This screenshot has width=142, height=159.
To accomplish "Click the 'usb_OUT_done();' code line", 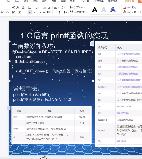I will pyautogui.click(x=32, y=71).
